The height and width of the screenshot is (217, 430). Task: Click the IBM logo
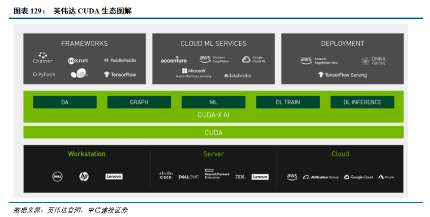click(240, 177)
